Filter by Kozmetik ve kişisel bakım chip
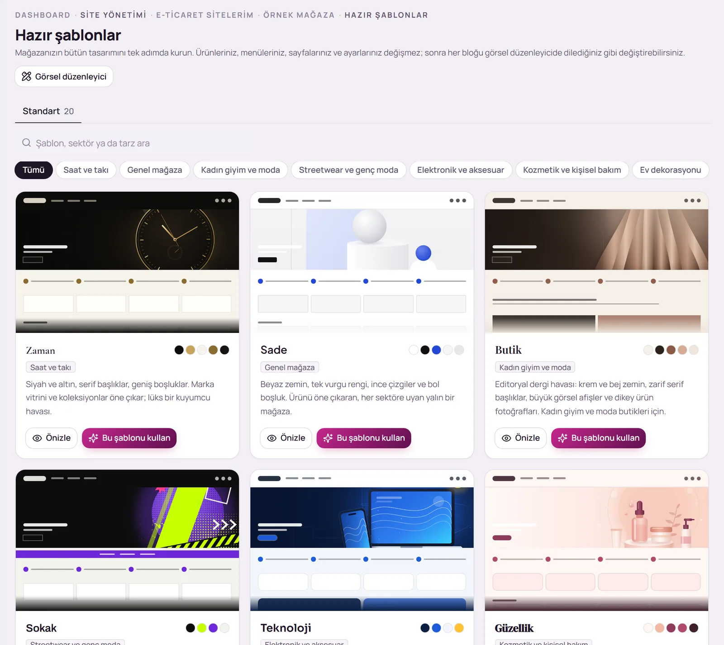 572,170
